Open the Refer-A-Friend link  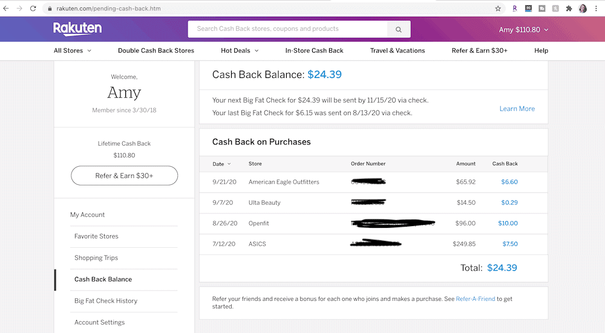click(476, 299)
